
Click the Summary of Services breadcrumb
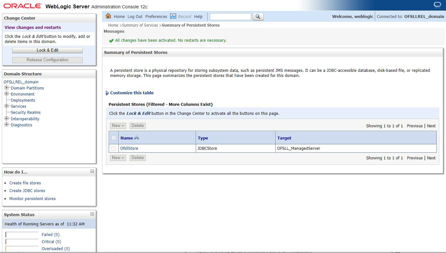(x=140, y=25)
